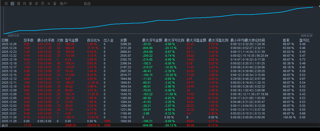320x131 pixels.
Task: Switch to the M tab
Action: coord(49,4)
